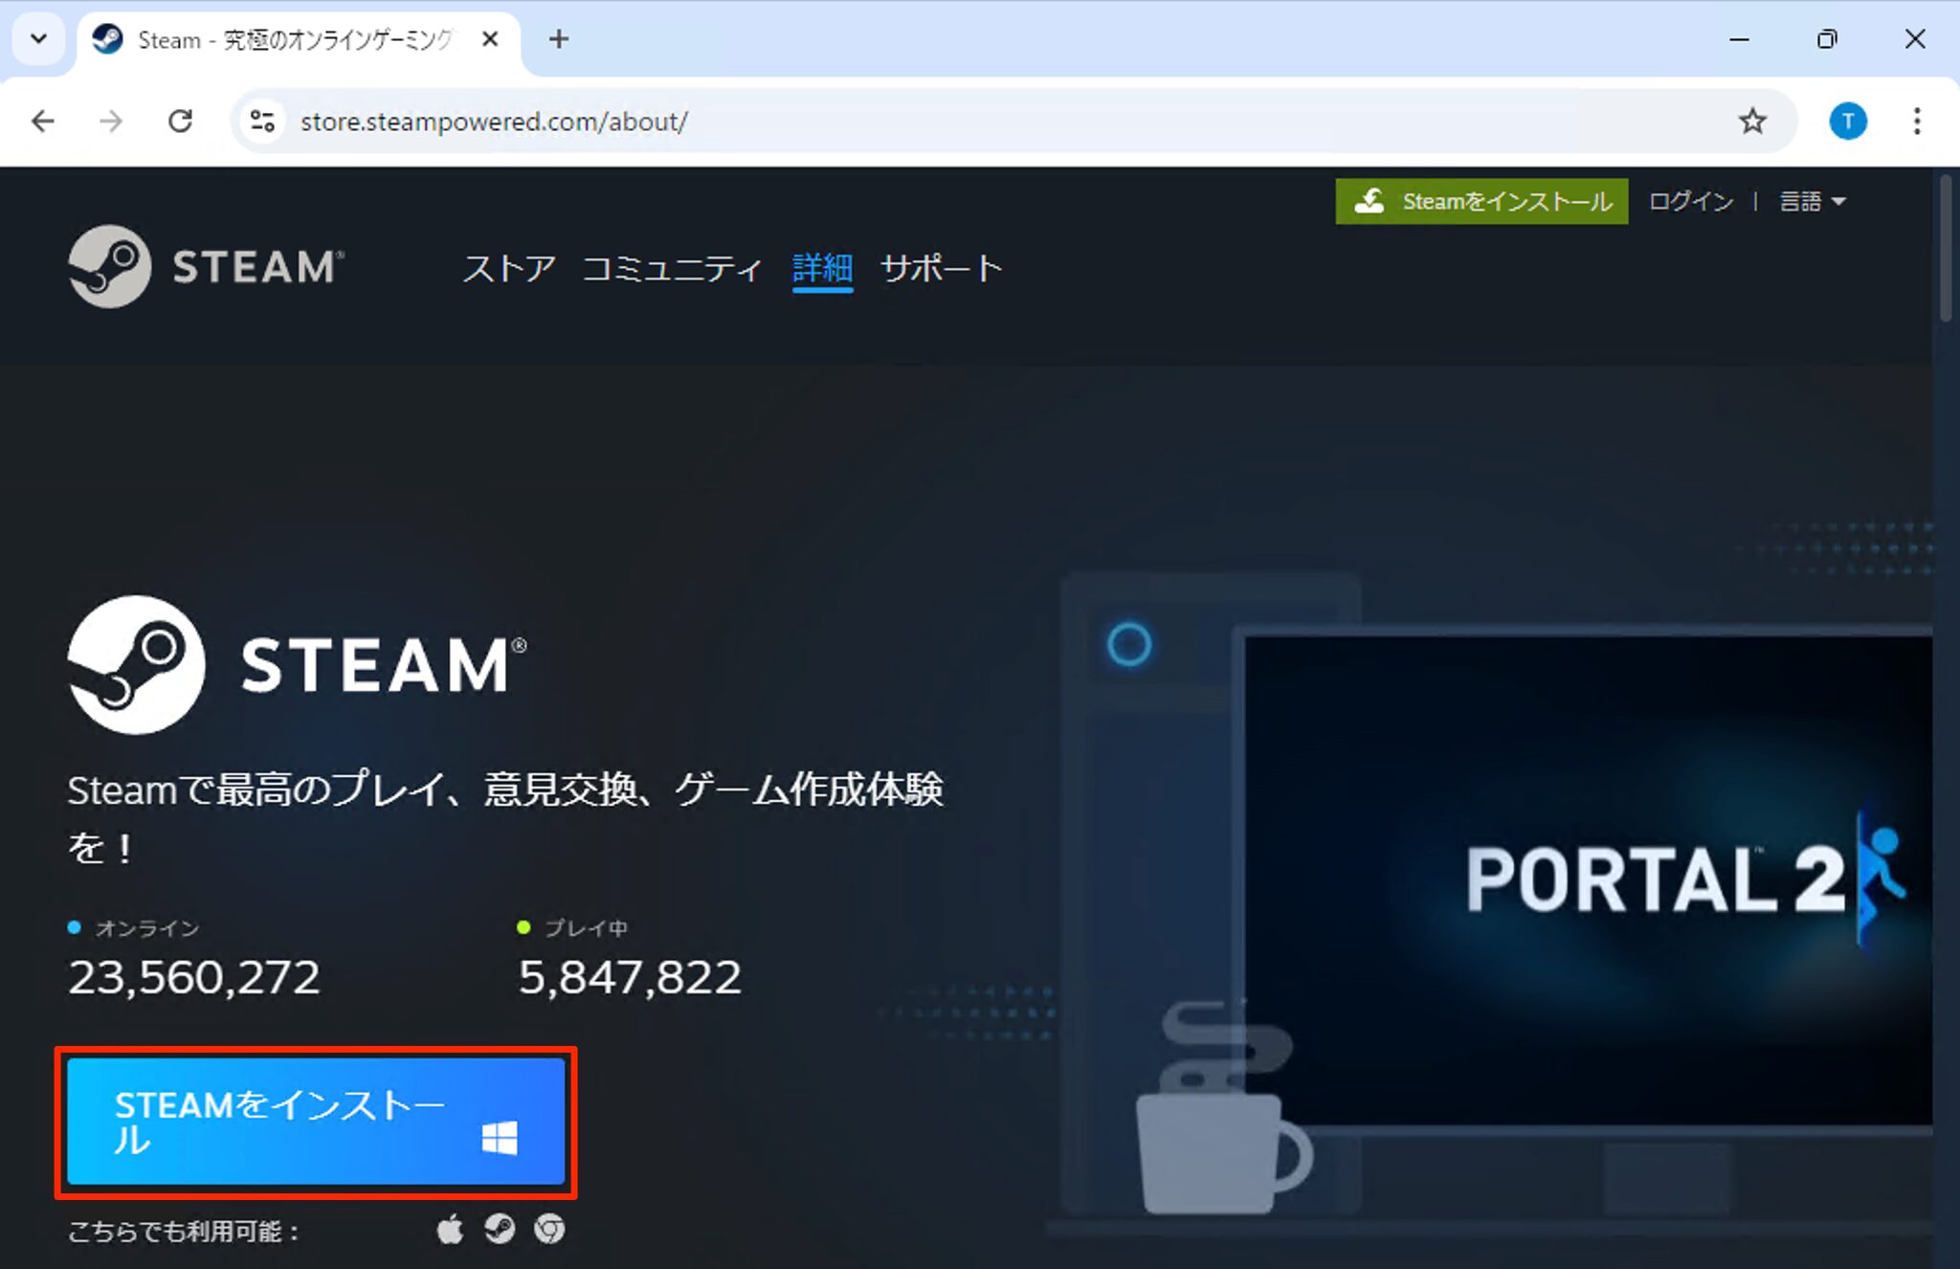Select the Apple platform availability icon
The image size is (1960, 1269).
coord(450,1228)
